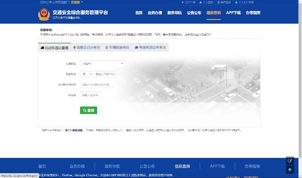Viewport: 302px width, 178px height.
Task: Expand the 号牌种类 dropdown showing 小型汽车
Action: (x=102, y=64)
